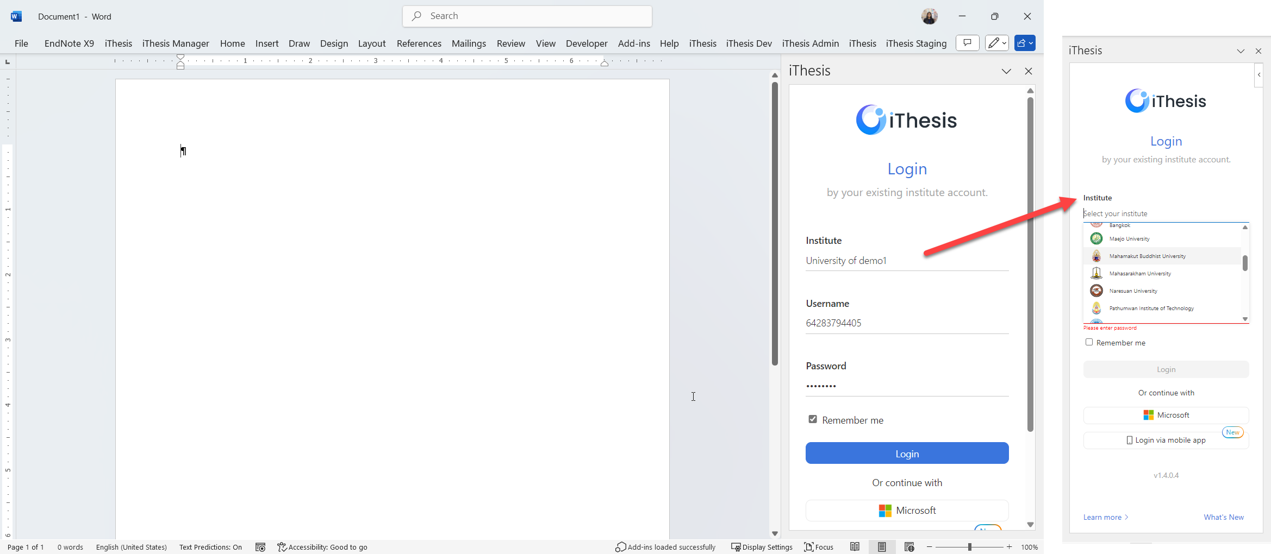This screenshot has width=1271, height=554.
Task: Click the Search box in title bar
Action: 527,16
